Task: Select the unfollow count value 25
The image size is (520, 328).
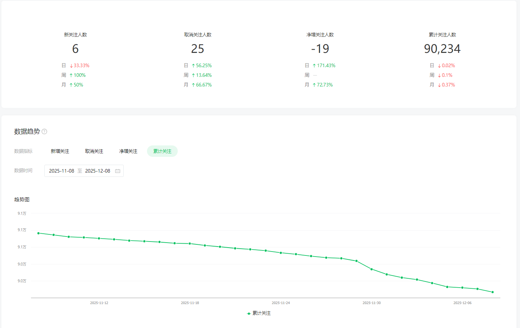Action: pyautogui.click(x=198, y=49)
